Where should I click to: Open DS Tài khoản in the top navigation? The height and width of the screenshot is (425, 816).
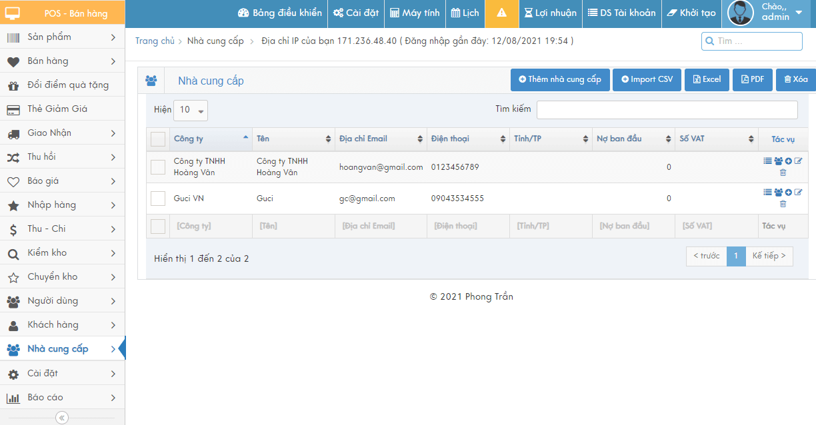(x=621, y=13)
